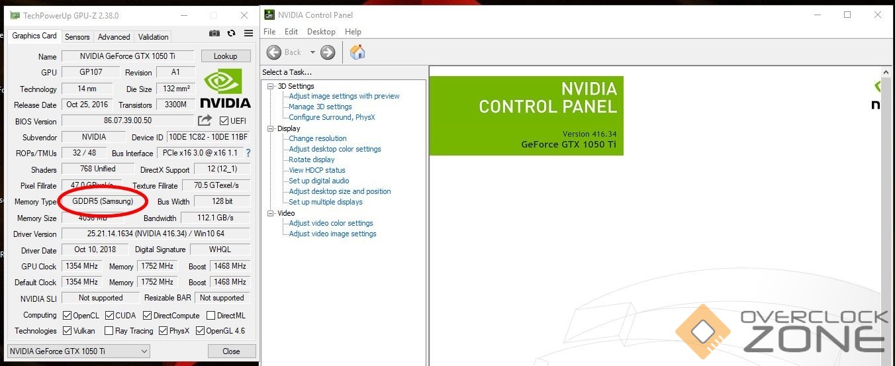Toggle the CUDA checkbox
895x366 pixels.
click(110, 316)
